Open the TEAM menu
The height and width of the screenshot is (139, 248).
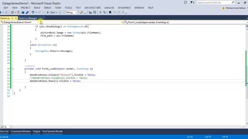tap(58, 8)
